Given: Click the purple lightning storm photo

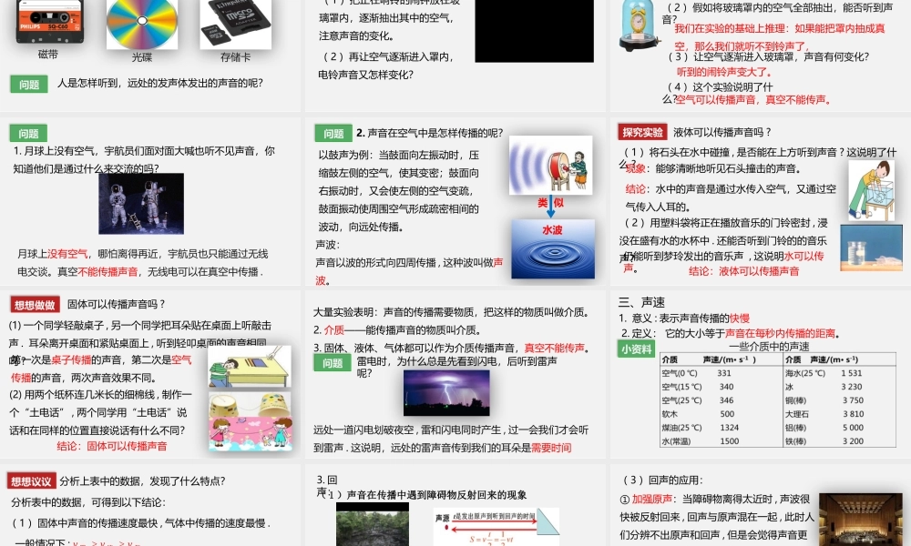Looking at the screenshot, I should [446, 393].
